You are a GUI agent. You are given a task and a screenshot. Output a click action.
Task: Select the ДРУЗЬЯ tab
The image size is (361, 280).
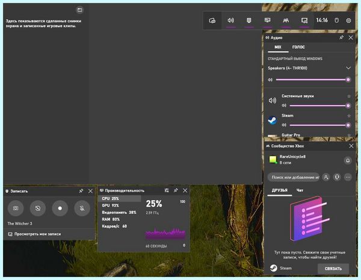(280, 190)
